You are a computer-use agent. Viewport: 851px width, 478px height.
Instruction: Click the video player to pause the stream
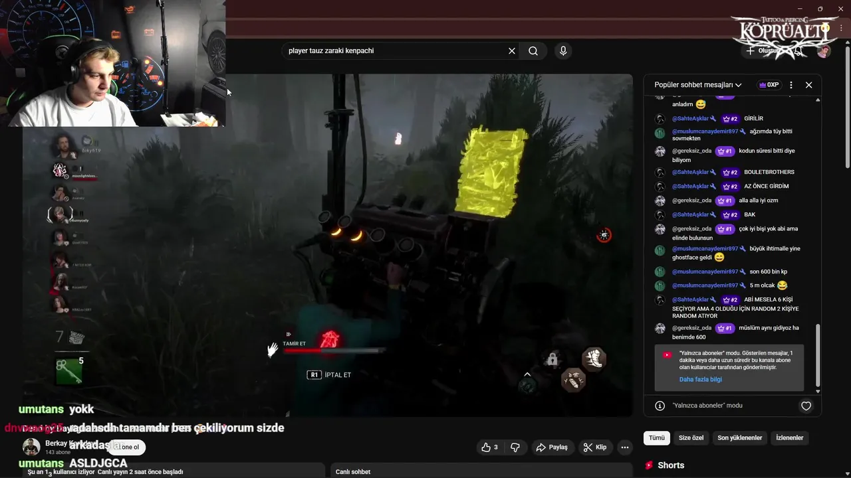[x=327, y=246]
